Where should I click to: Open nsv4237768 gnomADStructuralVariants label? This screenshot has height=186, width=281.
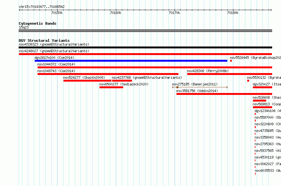(147, 77)
